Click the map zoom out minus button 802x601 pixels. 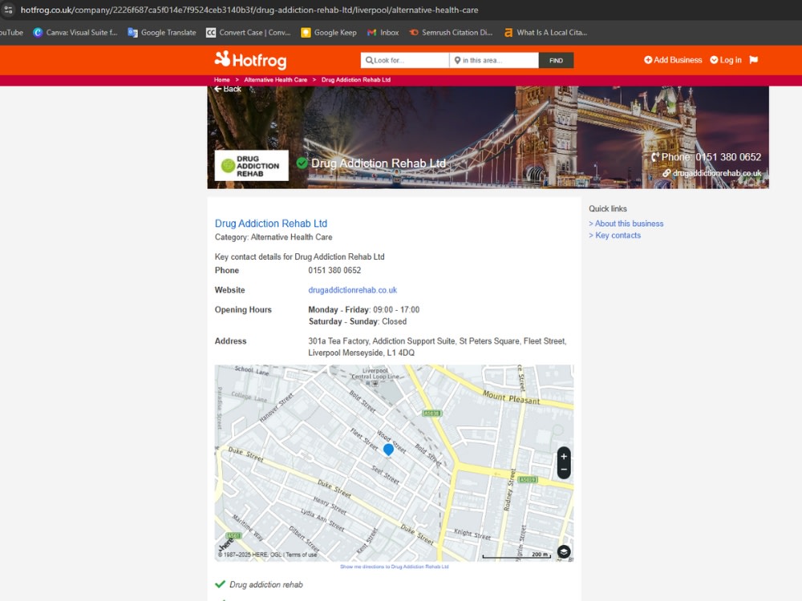564,470
